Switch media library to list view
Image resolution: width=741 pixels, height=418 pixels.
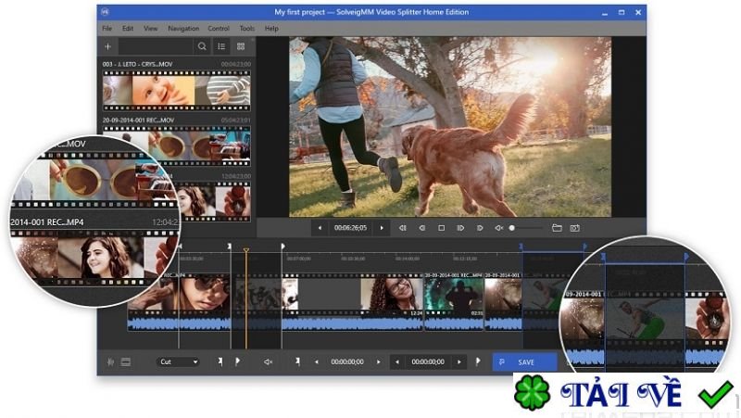click(x=221, y=45)
